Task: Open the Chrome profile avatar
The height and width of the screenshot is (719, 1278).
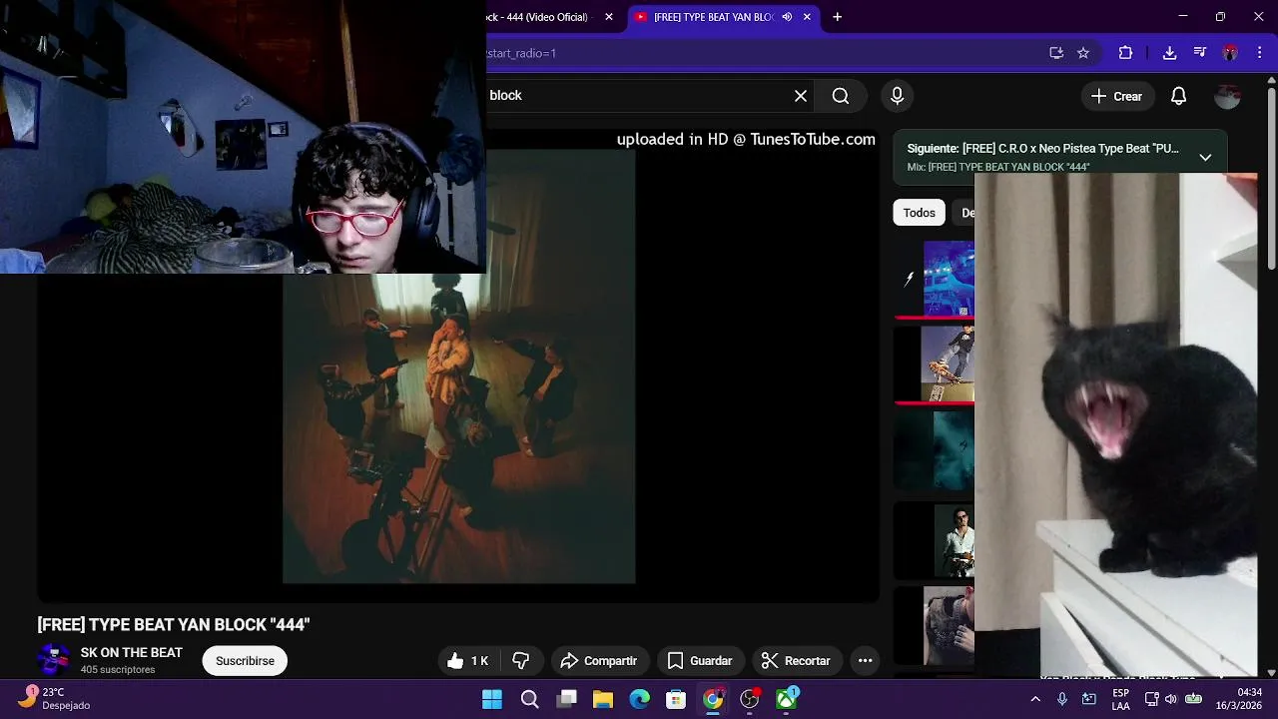Action: [x=1230, y=53]
